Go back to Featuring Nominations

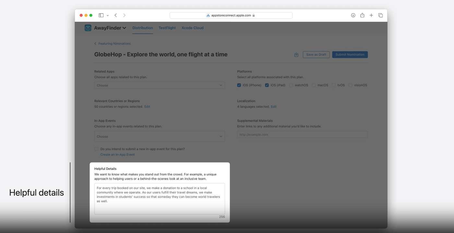point(113,43)
